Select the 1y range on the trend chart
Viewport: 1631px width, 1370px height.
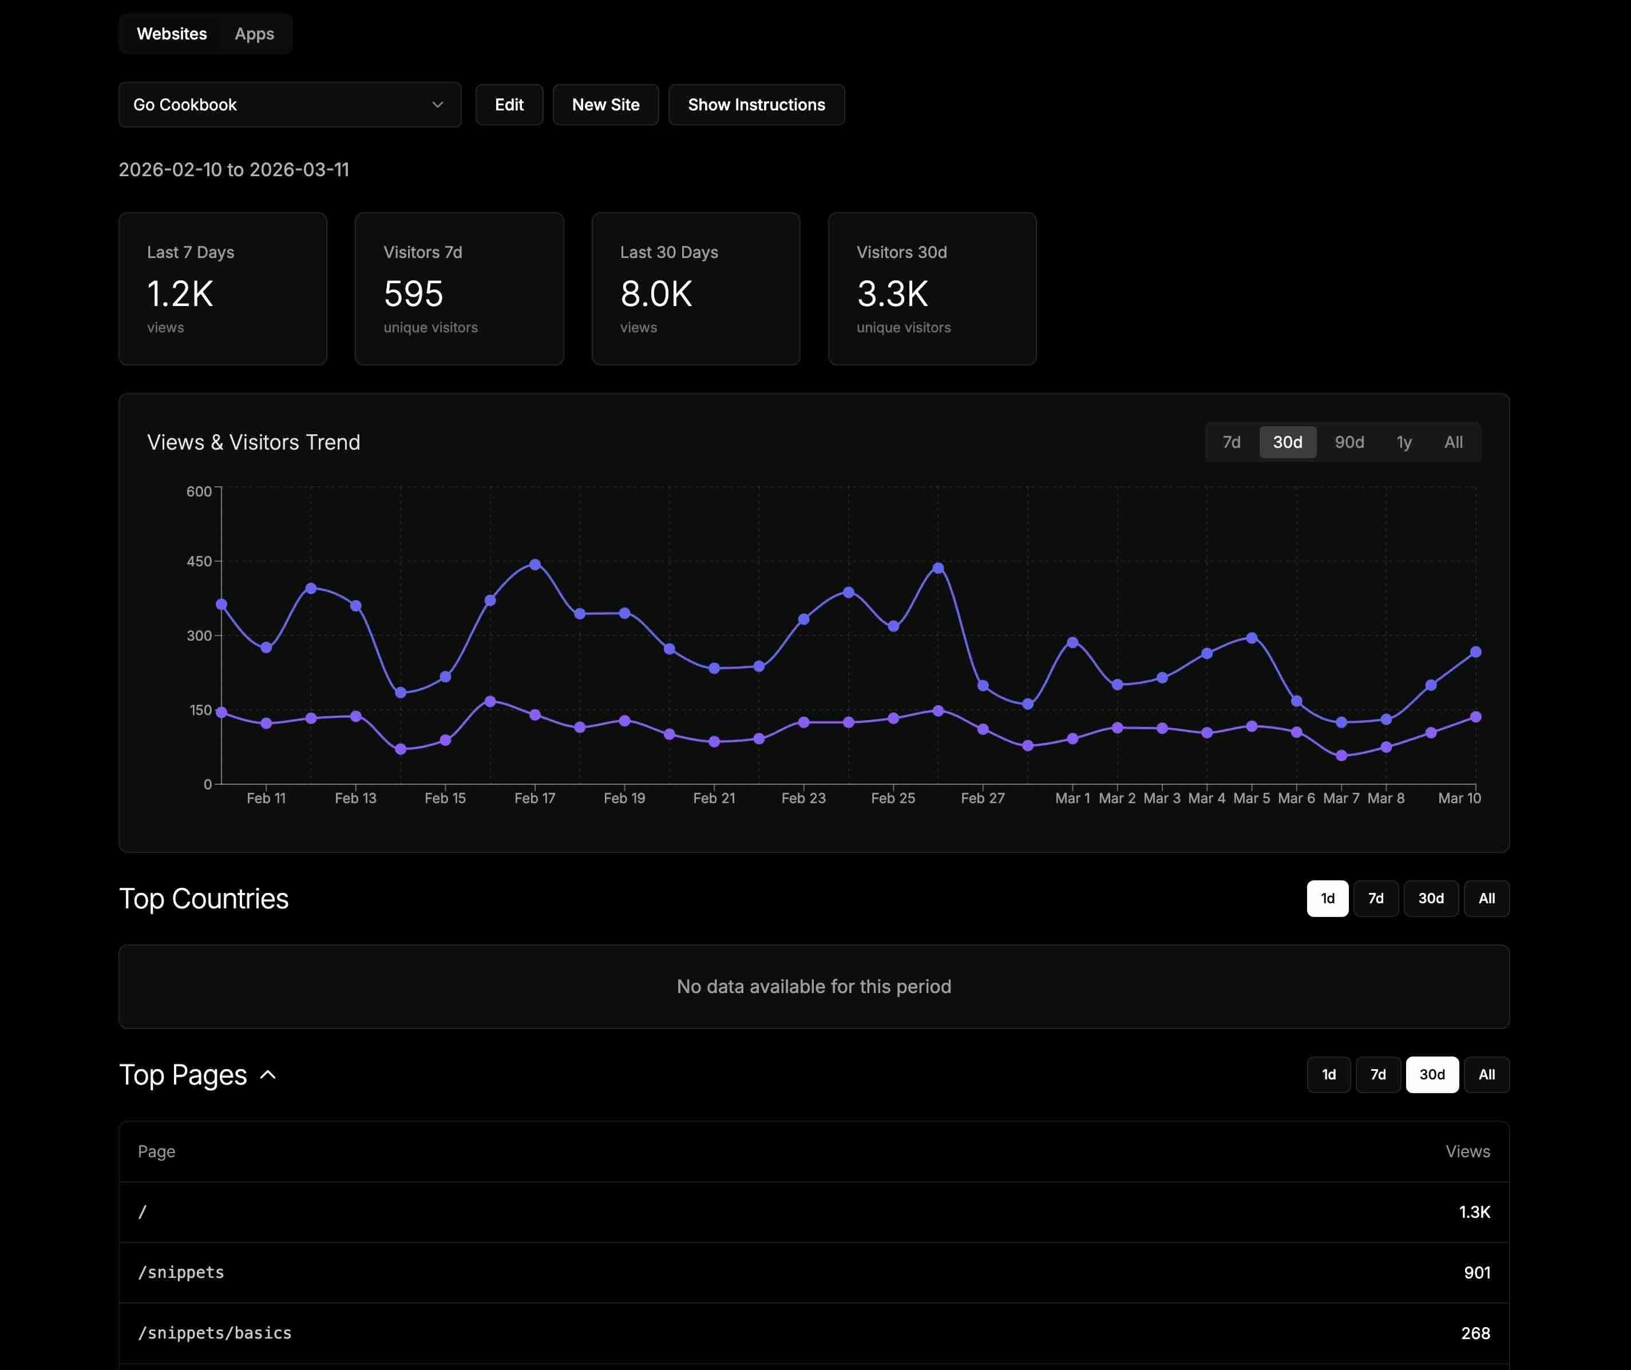pyautogui.click(x=1404, y=441)
